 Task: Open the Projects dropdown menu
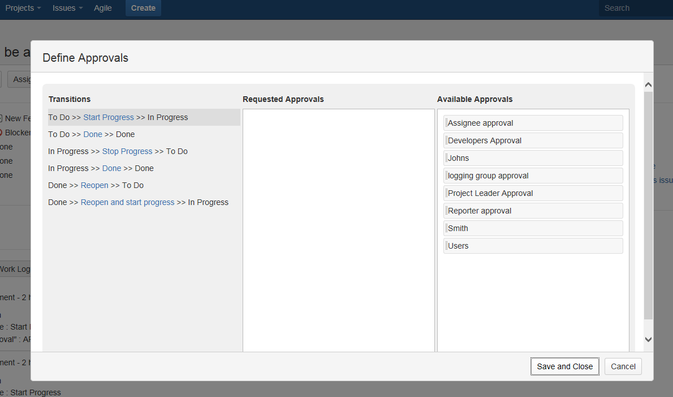(x=23, y=8)
